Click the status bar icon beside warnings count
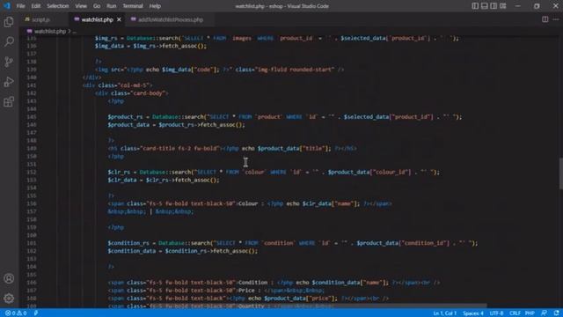 [36, 313]
